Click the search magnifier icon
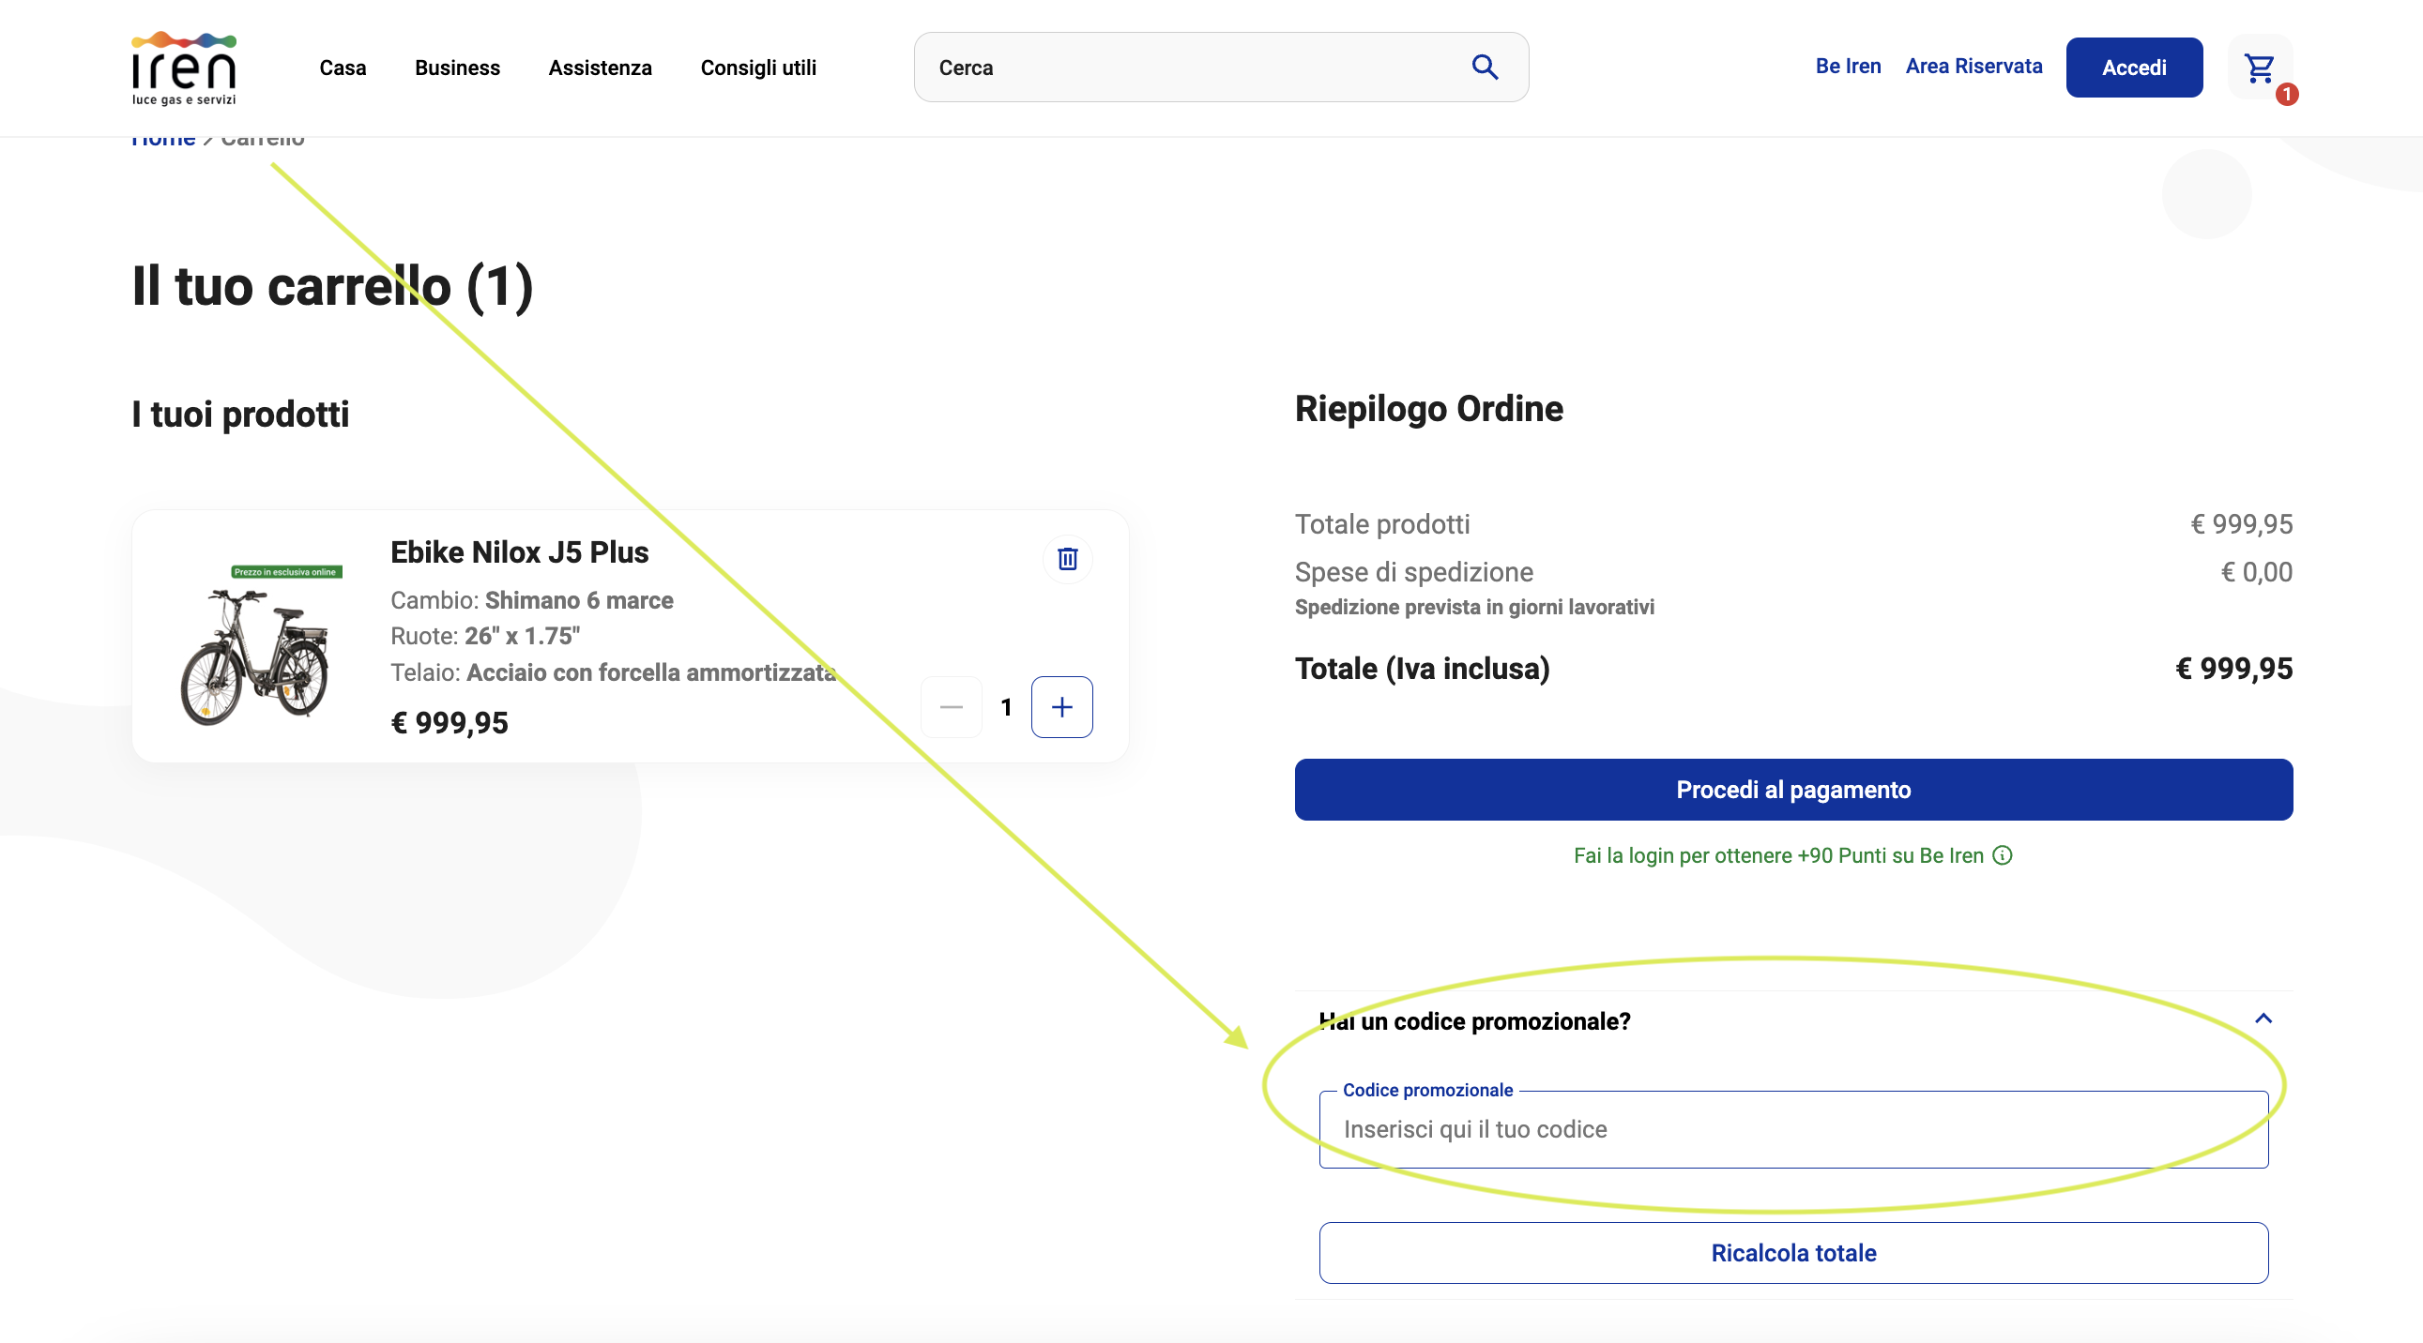The width and height of the screenshot is (2423, 1343). click(1485, 67)
